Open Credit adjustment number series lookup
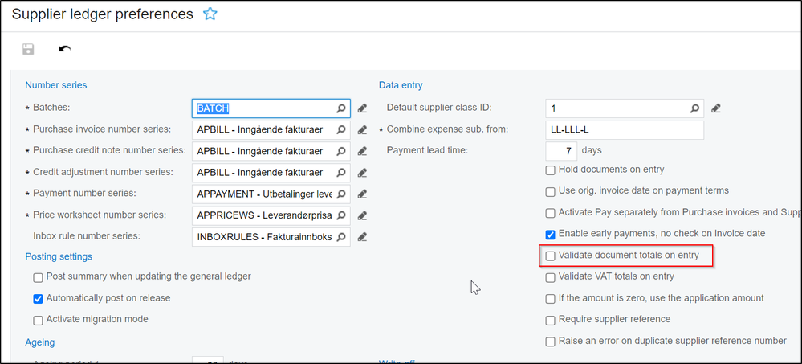 click(341, 172)
